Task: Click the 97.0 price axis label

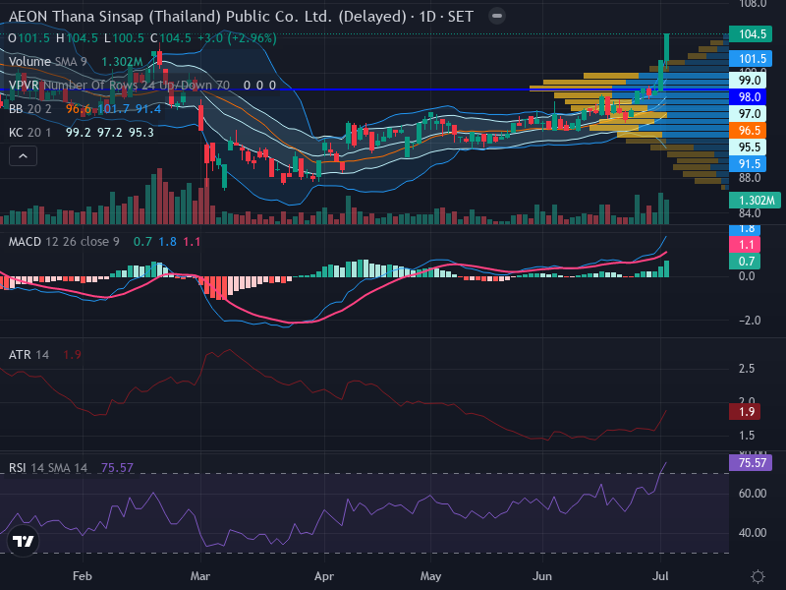Action: click(x=748, y=114)
